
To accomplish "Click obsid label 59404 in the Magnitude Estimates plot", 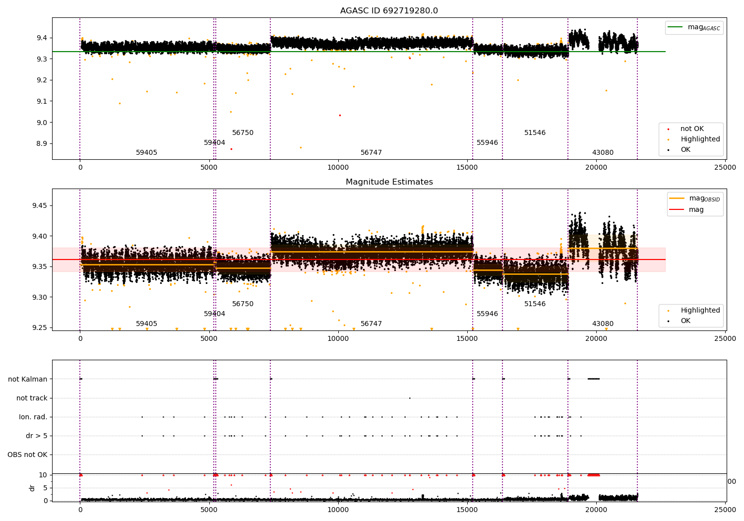I will [x=214, y=314].
